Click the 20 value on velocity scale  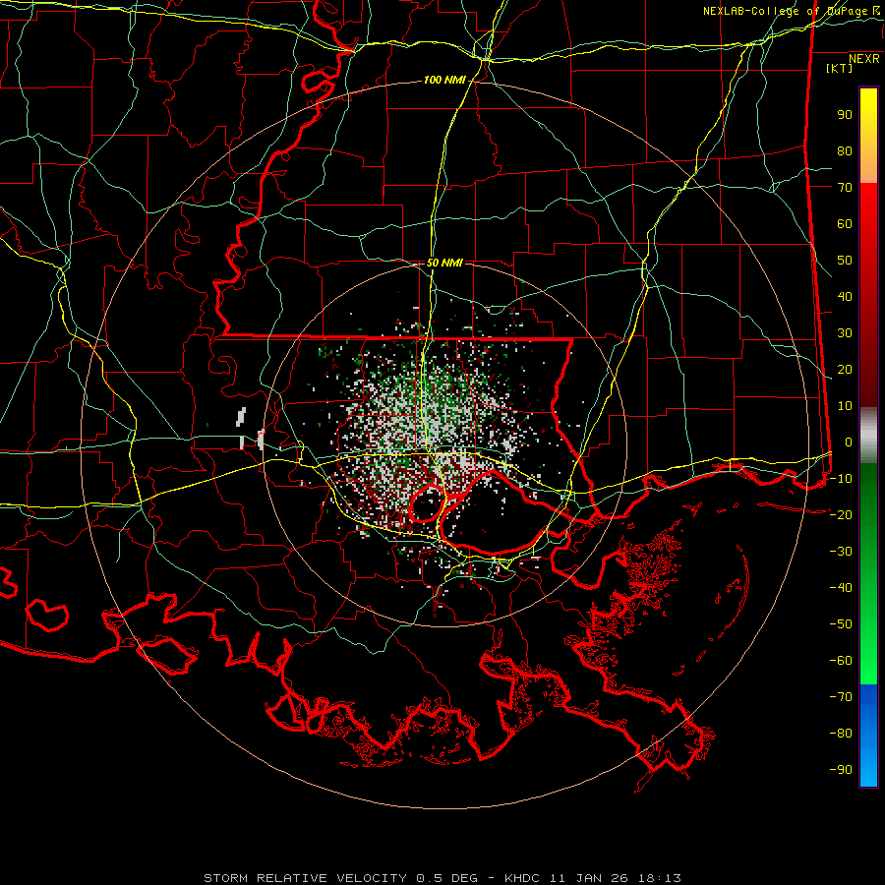point(845,369)
